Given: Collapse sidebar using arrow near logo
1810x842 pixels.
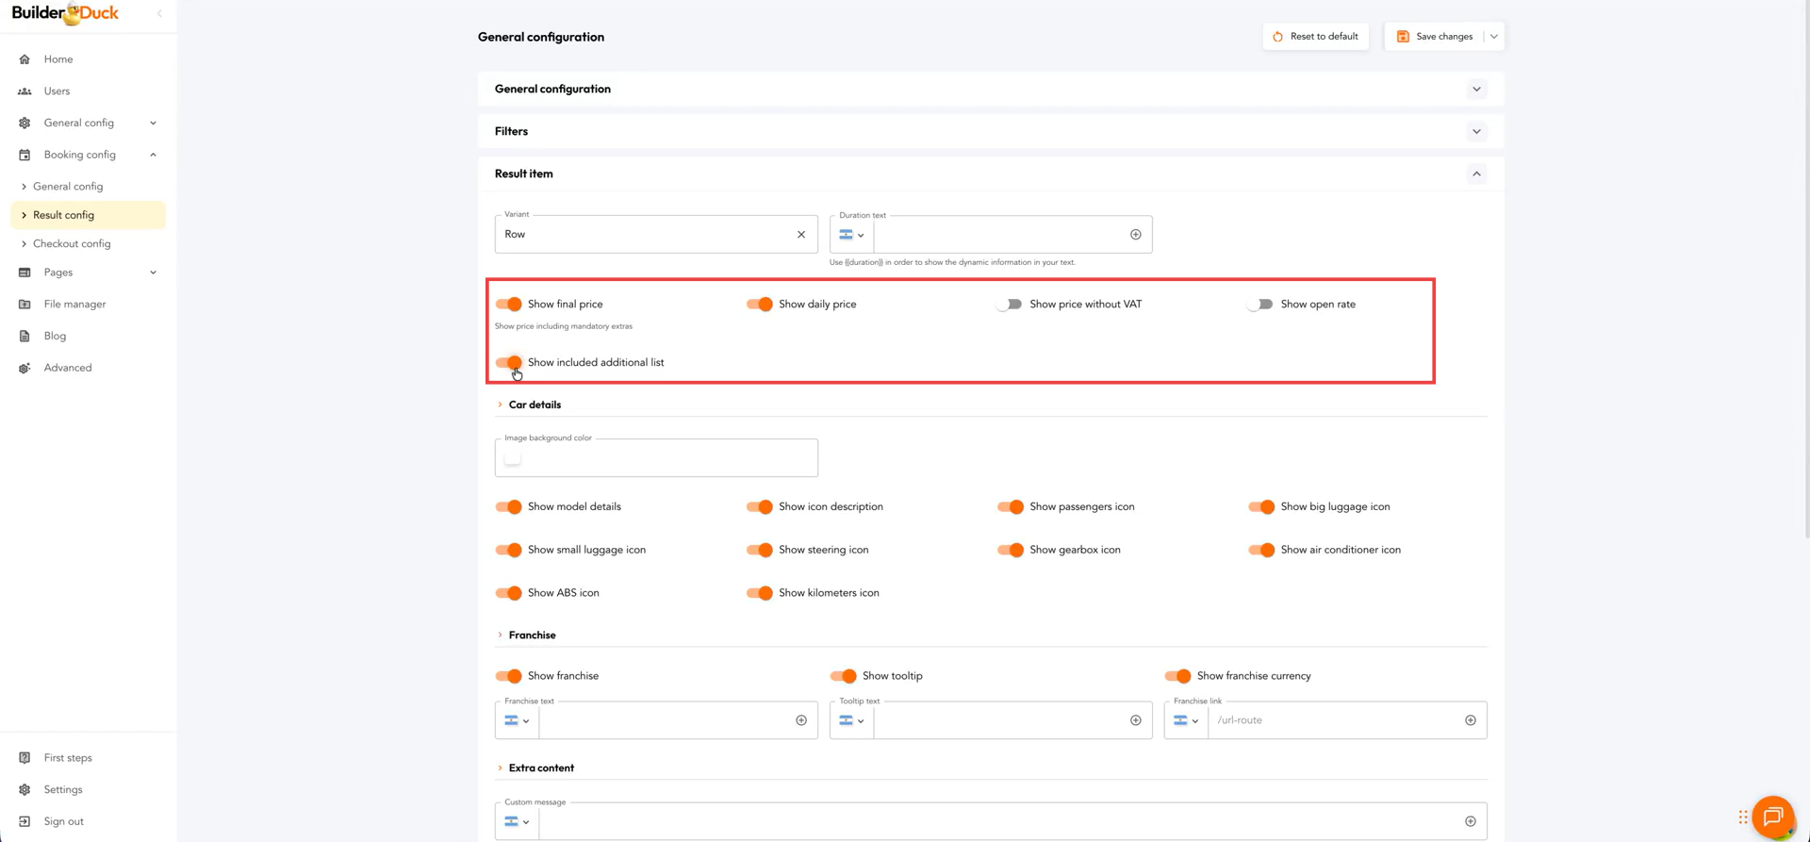Looking at the screenshot, I should coord(159,13).
